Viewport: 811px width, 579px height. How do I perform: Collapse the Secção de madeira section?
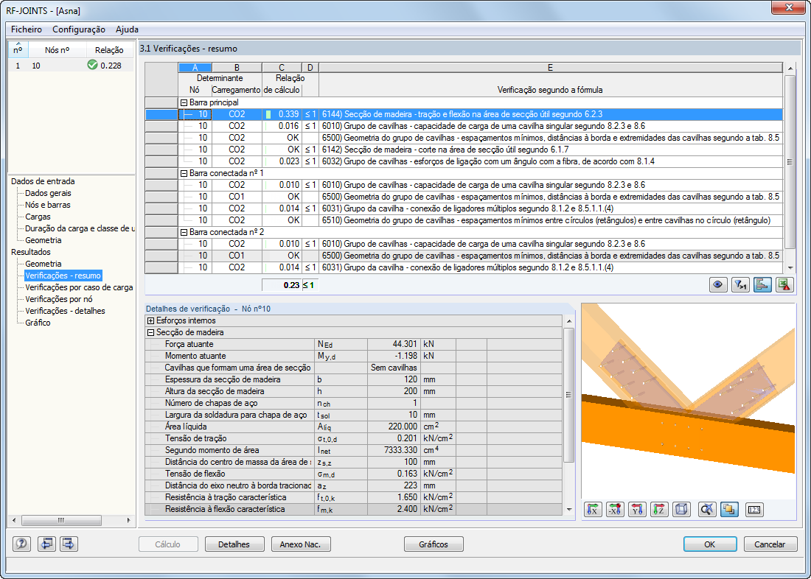coord(151,333)
